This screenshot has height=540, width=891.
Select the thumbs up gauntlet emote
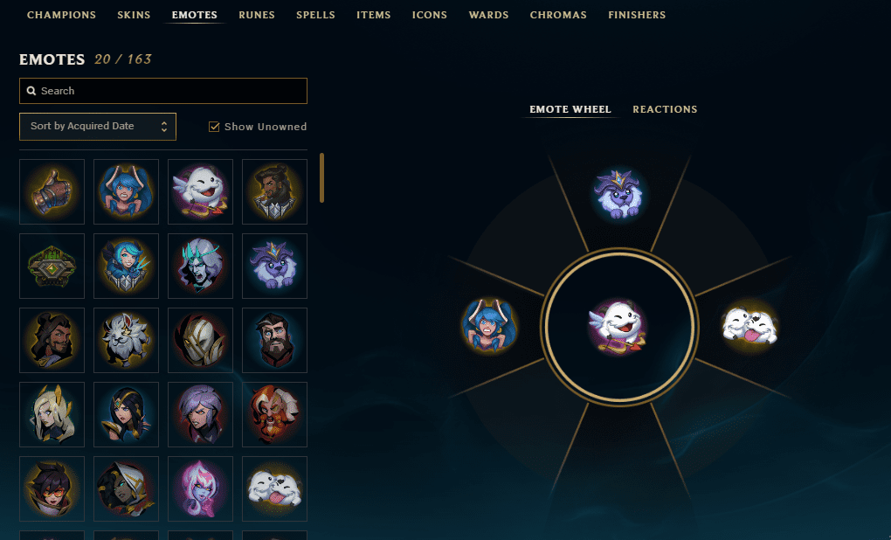[x=52, y=191]
